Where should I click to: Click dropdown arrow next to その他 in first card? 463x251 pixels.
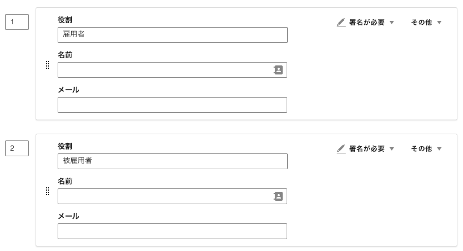tap(439, 23)
